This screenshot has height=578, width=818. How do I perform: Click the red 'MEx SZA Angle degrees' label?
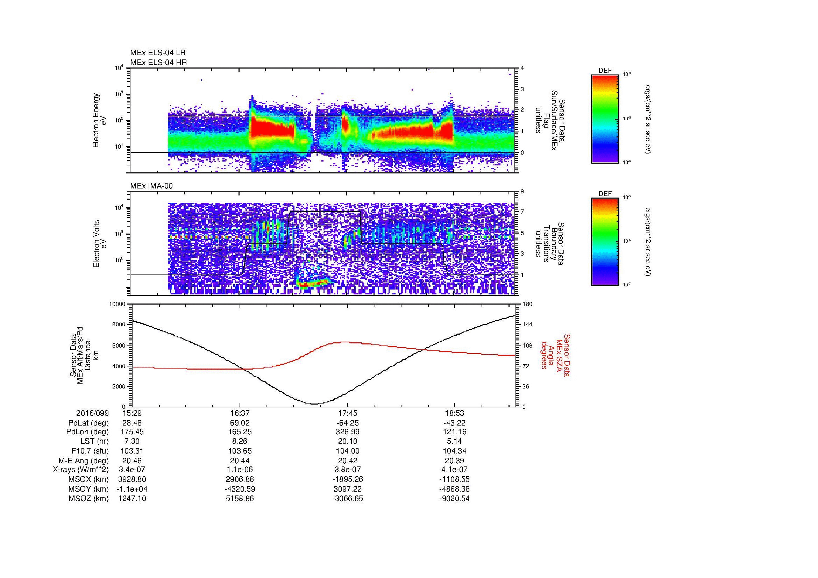(555, 355)
